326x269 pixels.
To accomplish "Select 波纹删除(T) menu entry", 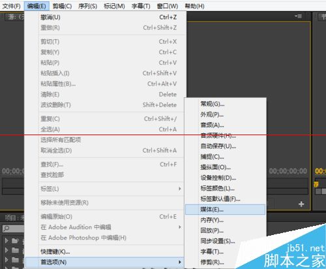I will [x=106, y=105].
